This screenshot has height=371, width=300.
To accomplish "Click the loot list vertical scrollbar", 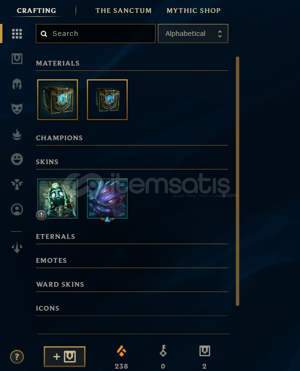I will pyautogui.click(x=238, y=181).
